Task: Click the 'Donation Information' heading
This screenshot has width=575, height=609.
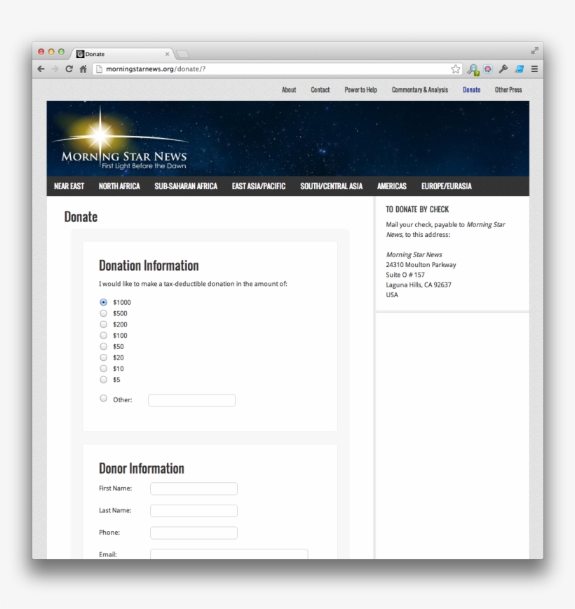Action: (x=149, y=266)
